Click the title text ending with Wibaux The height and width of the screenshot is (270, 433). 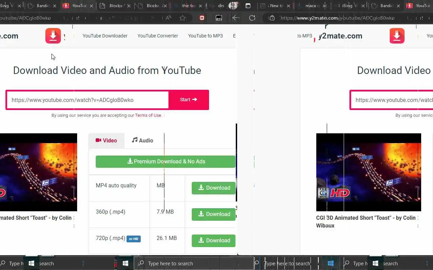(366, 222)
